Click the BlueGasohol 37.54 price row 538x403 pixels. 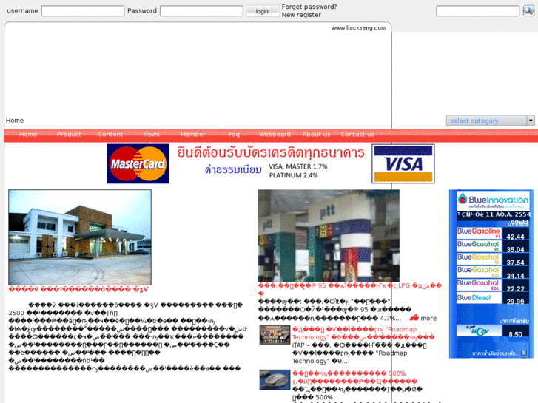pos(493,260)
